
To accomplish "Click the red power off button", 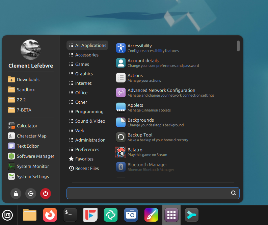I will (45, 194).
